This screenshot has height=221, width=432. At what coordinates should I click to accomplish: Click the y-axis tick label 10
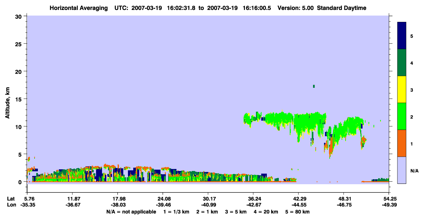[x=19, y=127]
